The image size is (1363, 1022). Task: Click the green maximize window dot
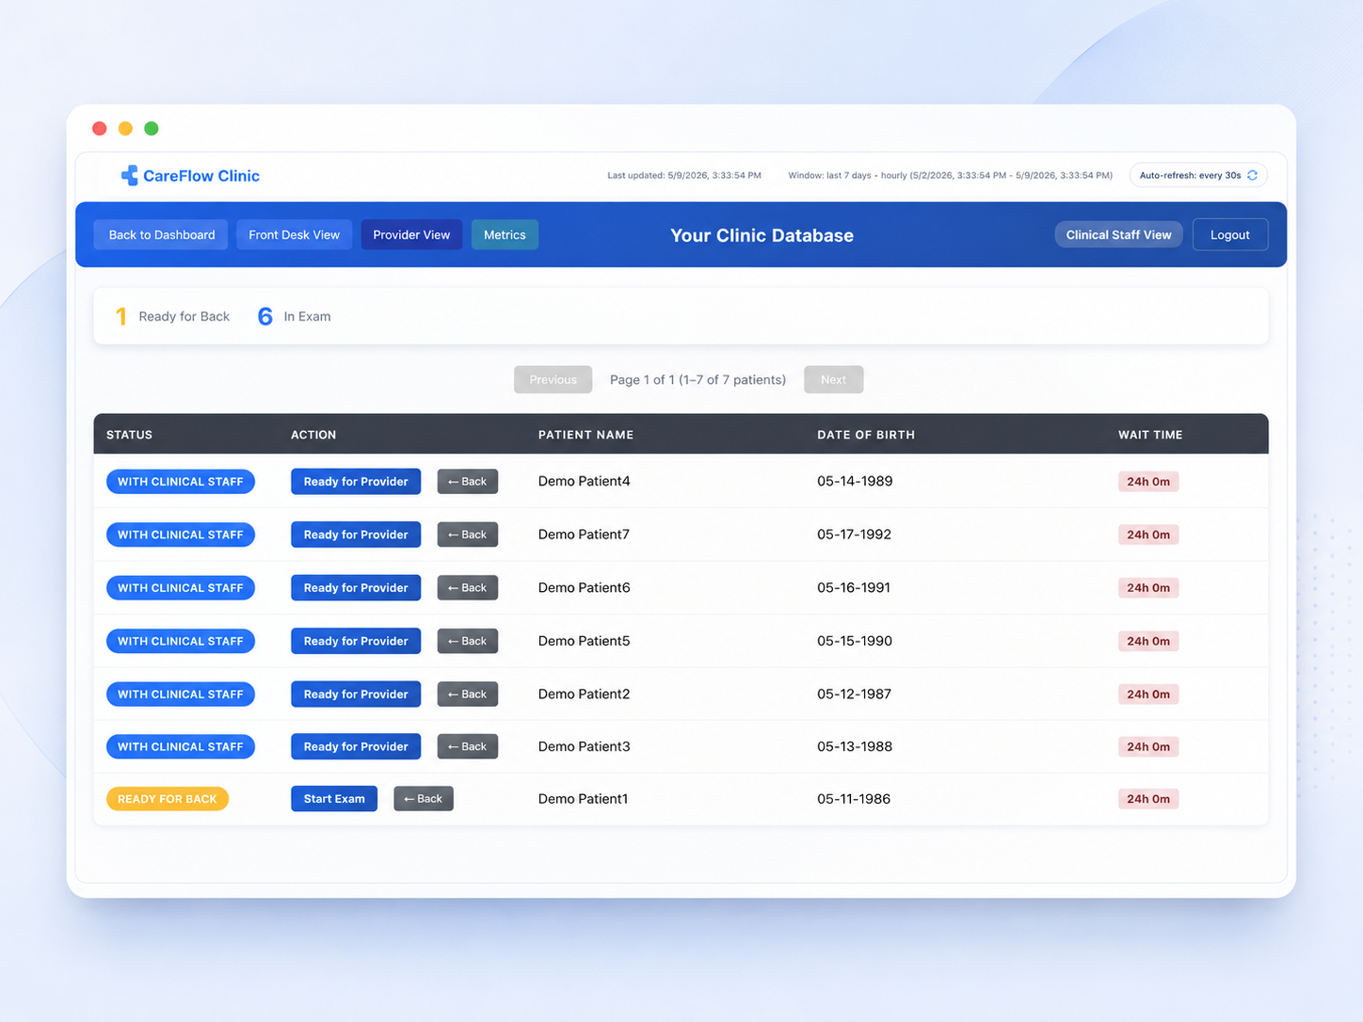[x=152, y=128]
